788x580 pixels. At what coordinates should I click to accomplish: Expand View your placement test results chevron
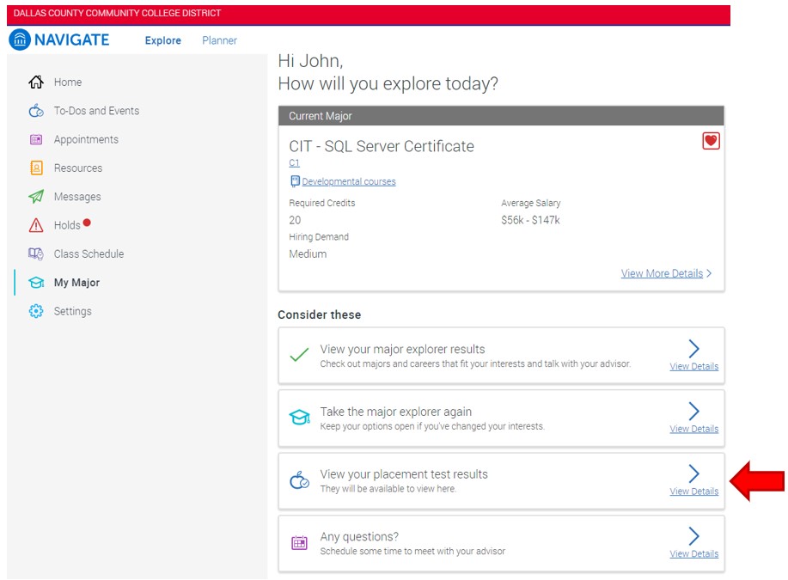point(694,473)
